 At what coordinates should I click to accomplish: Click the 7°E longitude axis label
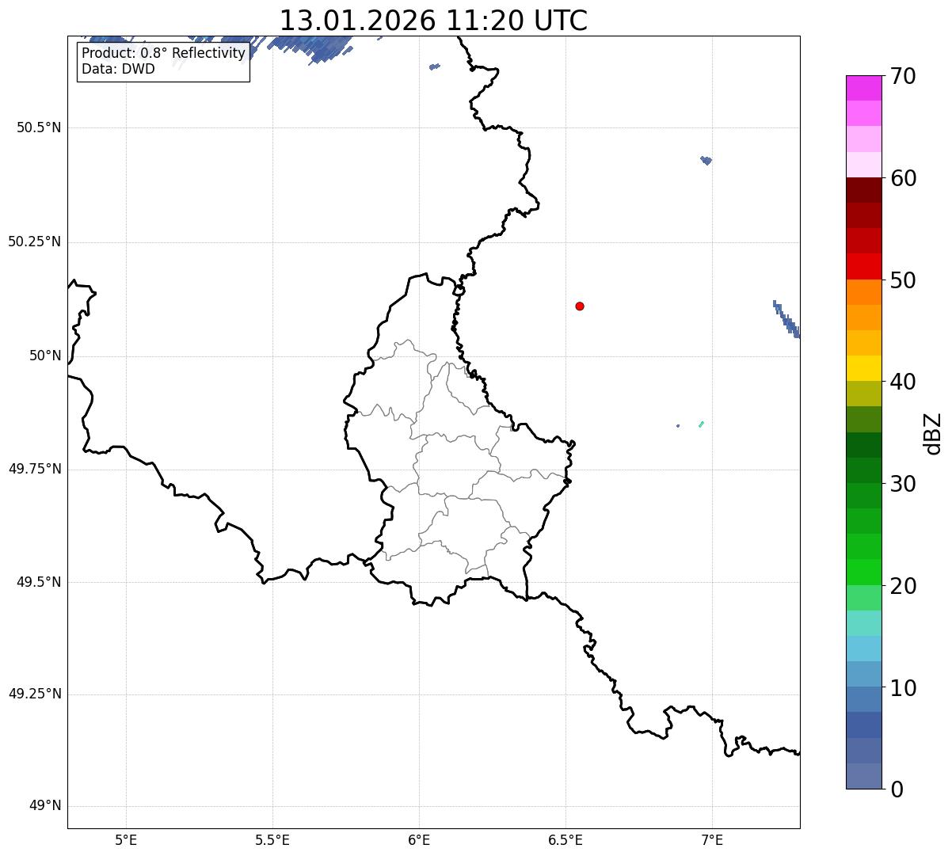click(x=713, y=839)
